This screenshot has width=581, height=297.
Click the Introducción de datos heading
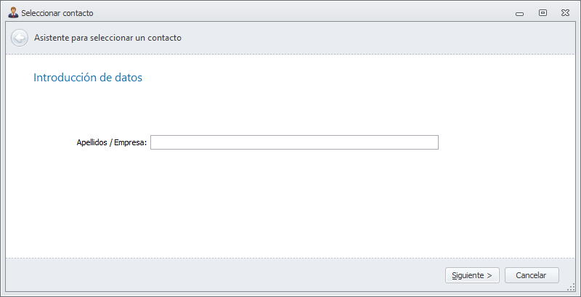(x=88, y=78)
